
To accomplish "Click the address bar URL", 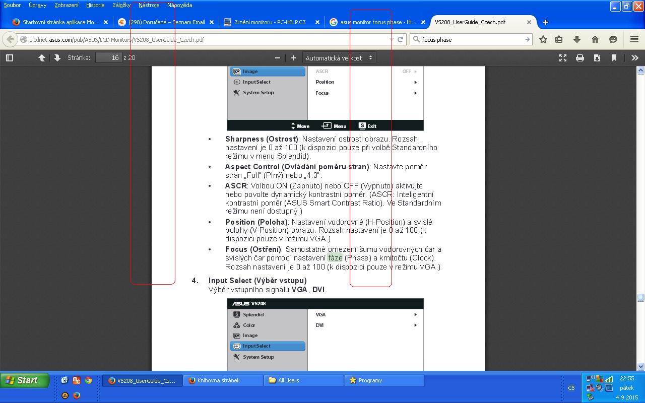I will pos(116,40).
